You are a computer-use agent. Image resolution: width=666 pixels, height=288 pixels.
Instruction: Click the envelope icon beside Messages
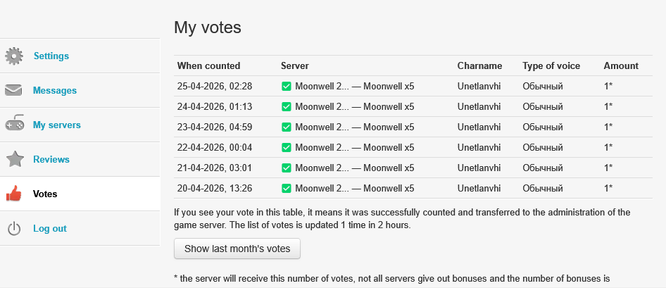coord(14,90)
